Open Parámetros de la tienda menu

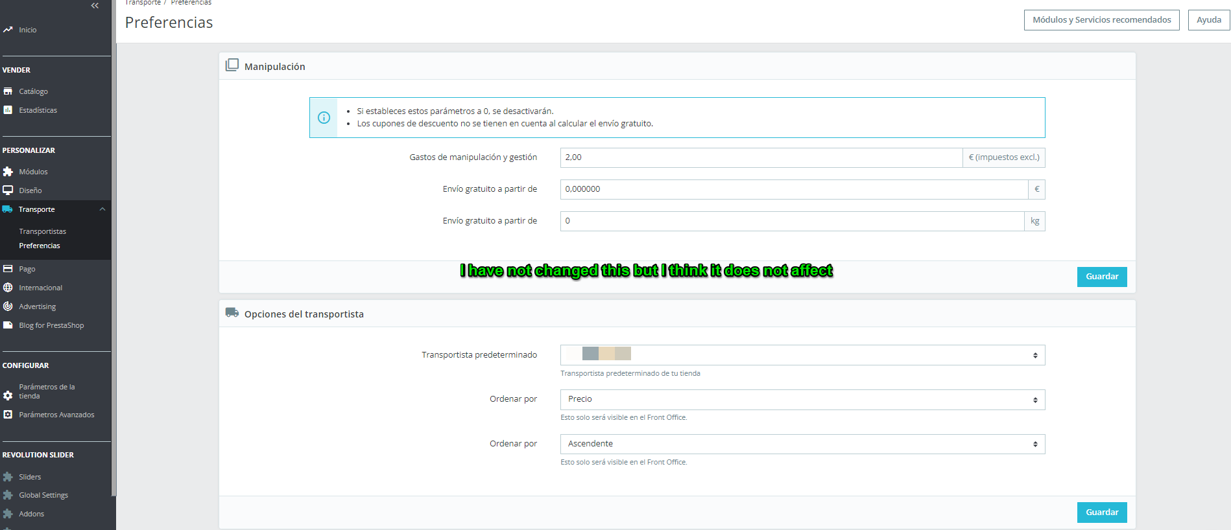[x=47, y=391]
